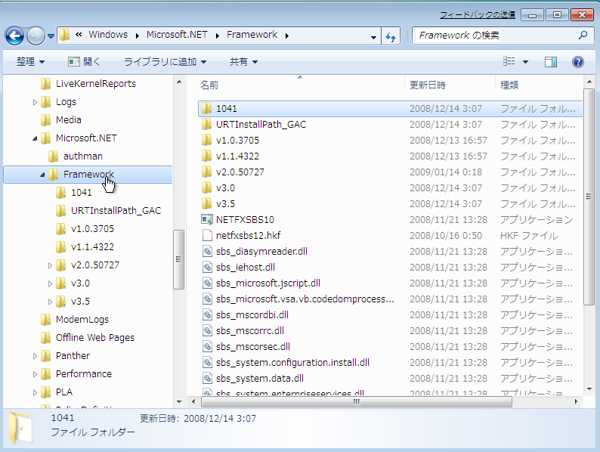This screenshot has width=600, height=452.
Task: Select the sbs_system.data.dll file icon
Action: tap(207, 379)
